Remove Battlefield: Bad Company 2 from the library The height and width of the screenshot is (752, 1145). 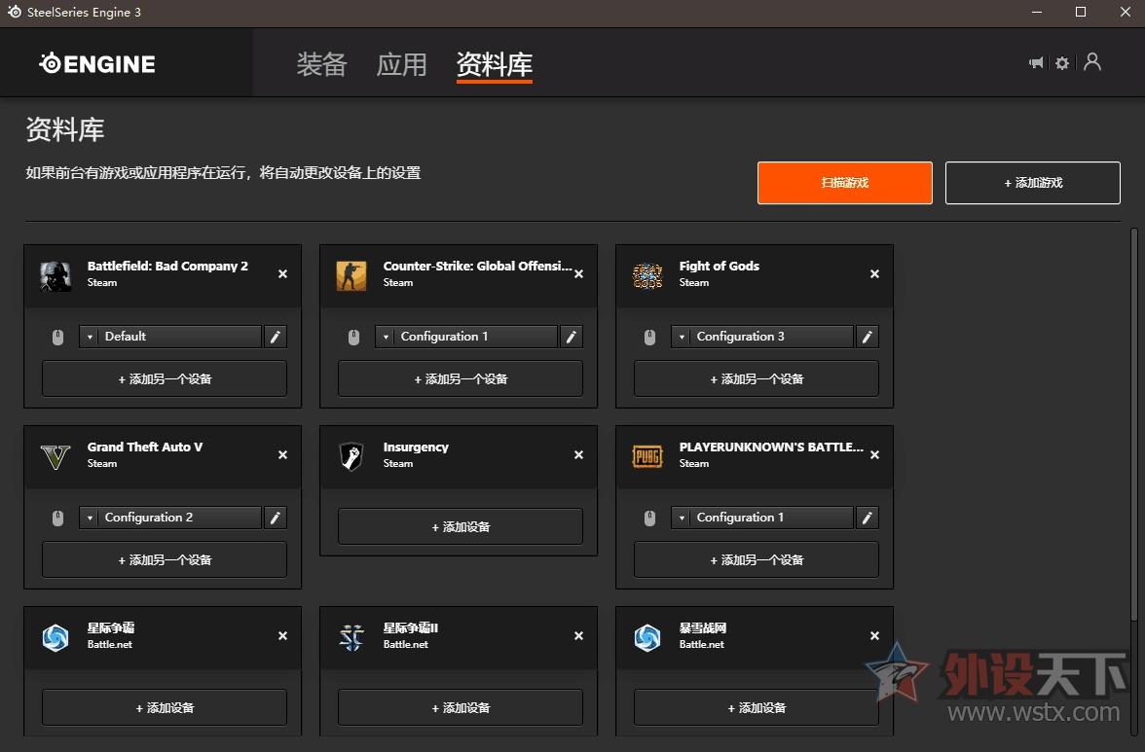click(282, 273)
